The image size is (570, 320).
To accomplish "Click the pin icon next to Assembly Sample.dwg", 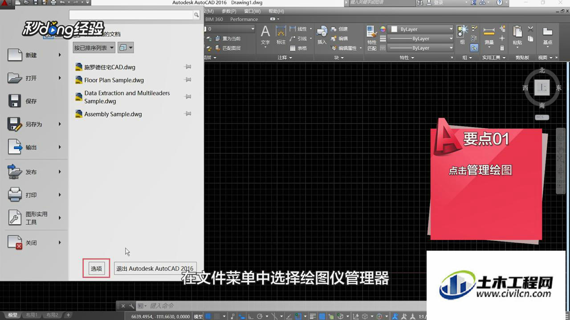I will click(188, 114).
